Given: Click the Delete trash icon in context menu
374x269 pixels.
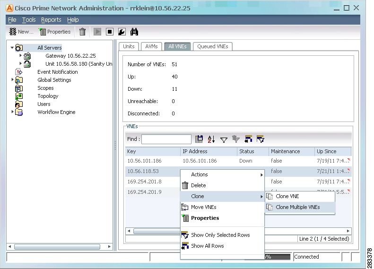Looking at the screenshot, I should [185, 185].
